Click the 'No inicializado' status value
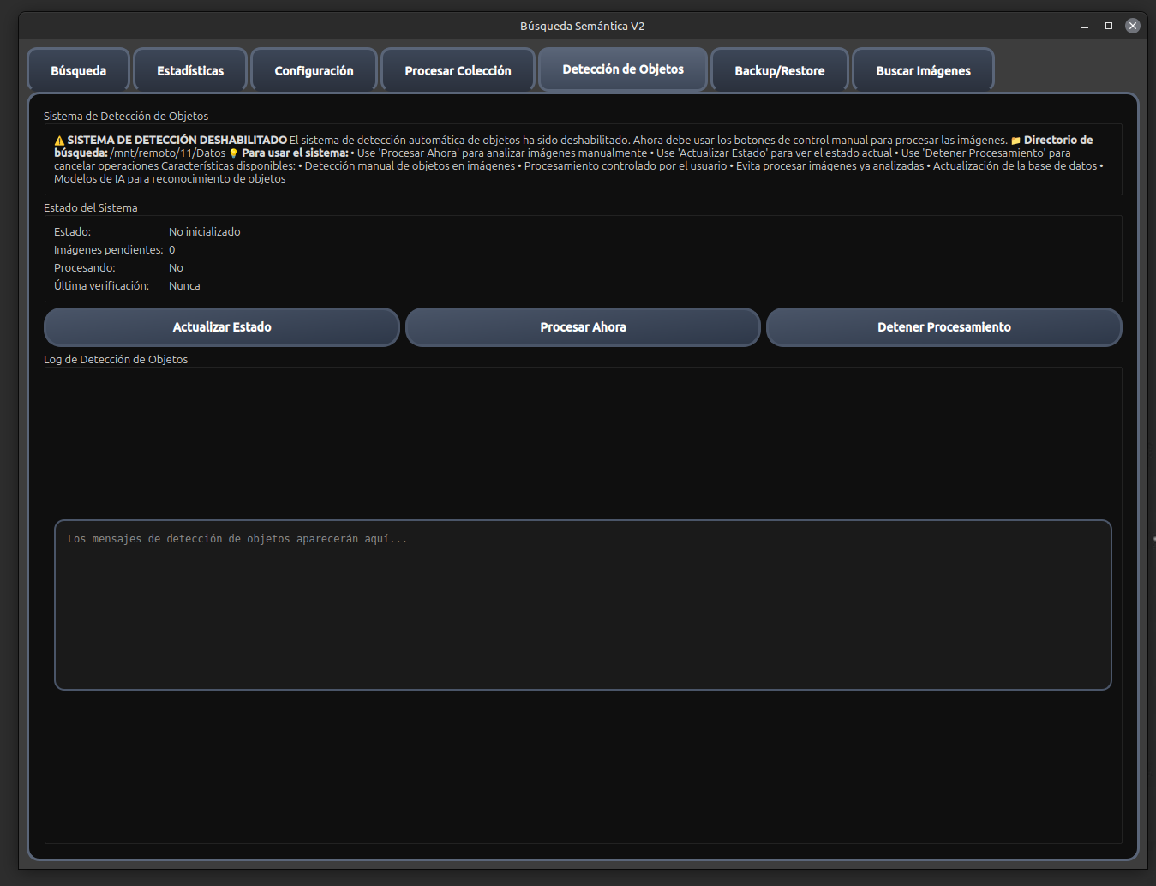 coord(204,232)
